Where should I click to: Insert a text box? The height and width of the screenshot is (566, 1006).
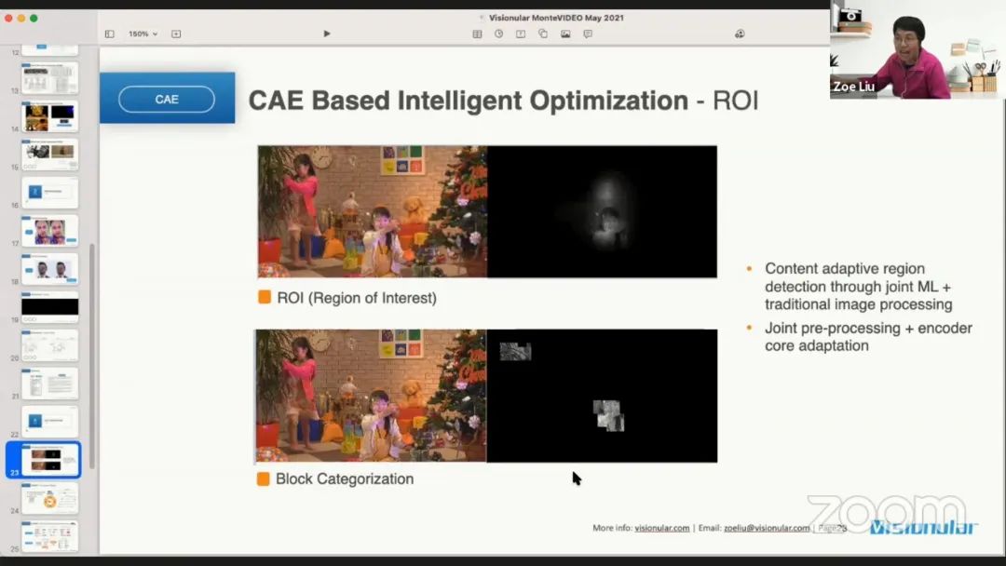[x=521, y=34]
